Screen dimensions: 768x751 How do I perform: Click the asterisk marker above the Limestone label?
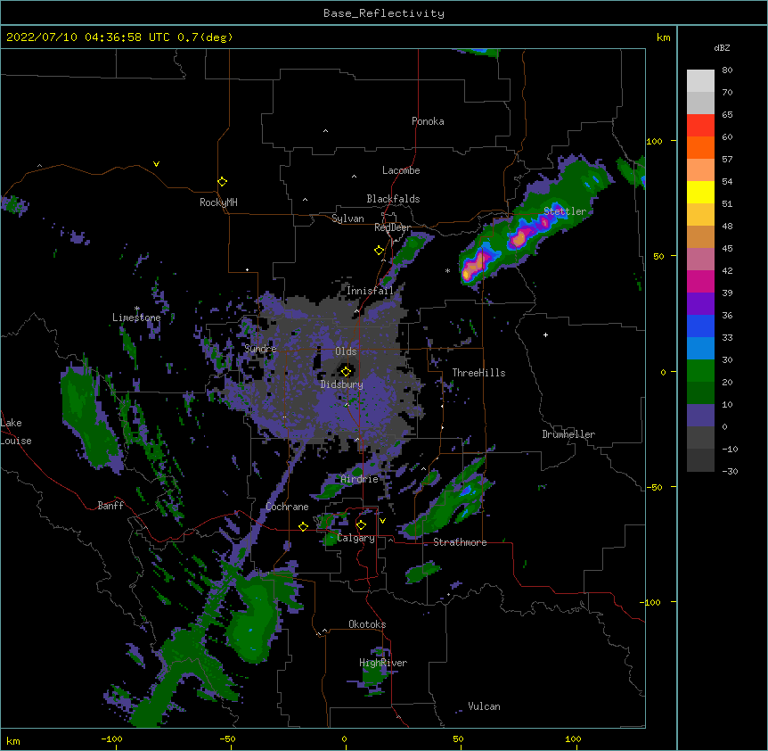[x=137, y=309]
